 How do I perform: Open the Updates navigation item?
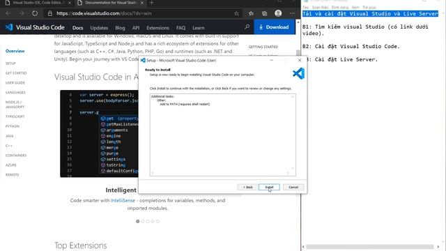(x=99, y=28)
